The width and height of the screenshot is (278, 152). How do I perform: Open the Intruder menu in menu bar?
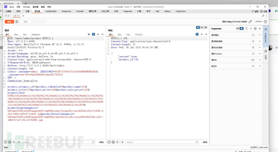pos(27,7)
